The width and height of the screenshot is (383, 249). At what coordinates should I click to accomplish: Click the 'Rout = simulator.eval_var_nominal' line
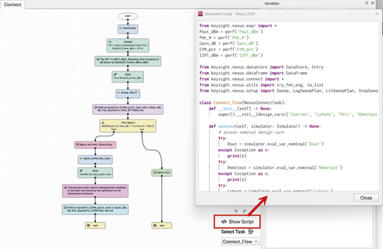click(276, 144)
